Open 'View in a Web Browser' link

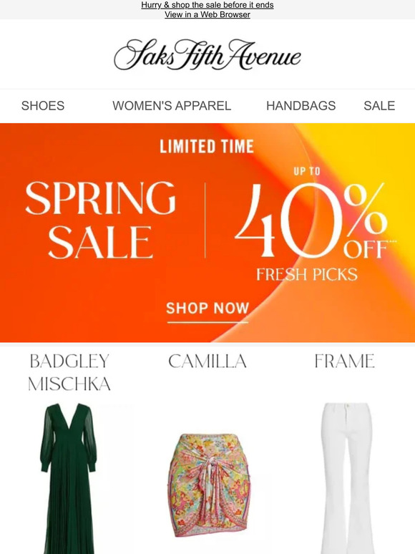coord(207,14)
